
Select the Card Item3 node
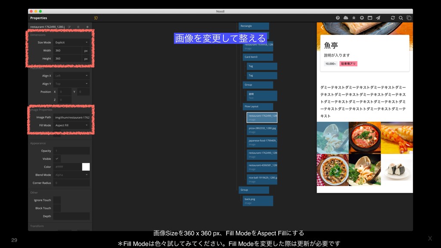(258, 57)
